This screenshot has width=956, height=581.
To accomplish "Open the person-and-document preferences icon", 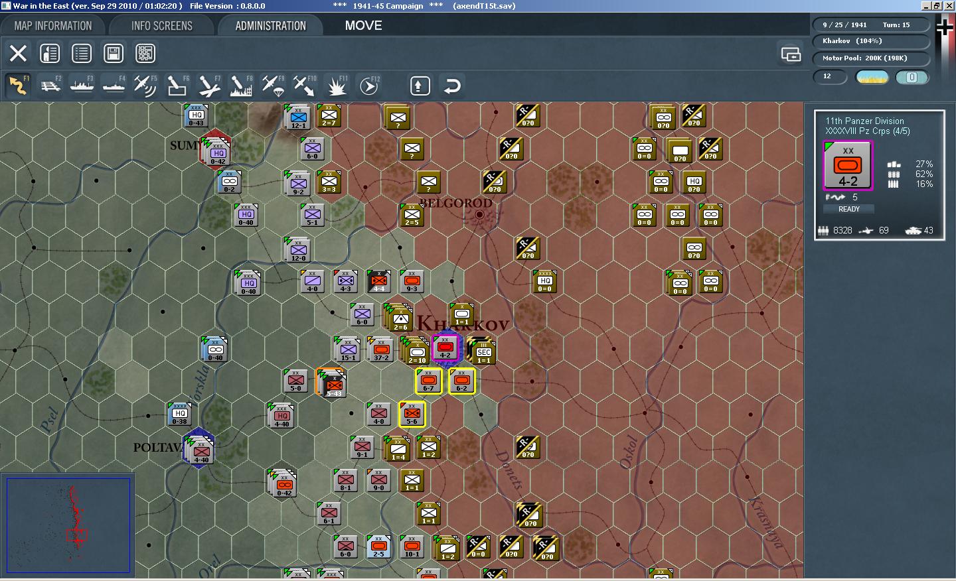I will 50,53.
